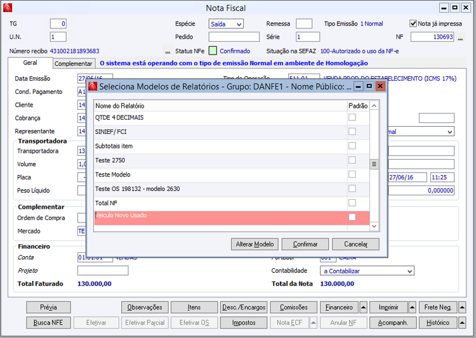This screenshot has height=338, width=476.
Task: Click the Financeiro button
Action: 339,308
